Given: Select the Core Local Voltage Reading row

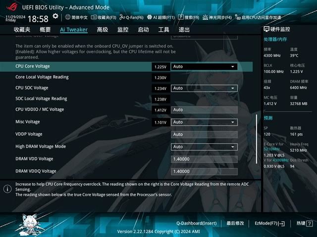Looking at the screenshot, I should point(126,77).
